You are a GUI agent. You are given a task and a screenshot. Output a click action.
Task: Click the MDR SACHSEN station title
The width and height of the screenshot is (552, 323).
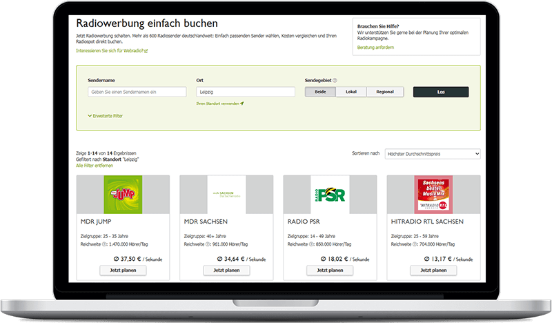pos(206,222)
